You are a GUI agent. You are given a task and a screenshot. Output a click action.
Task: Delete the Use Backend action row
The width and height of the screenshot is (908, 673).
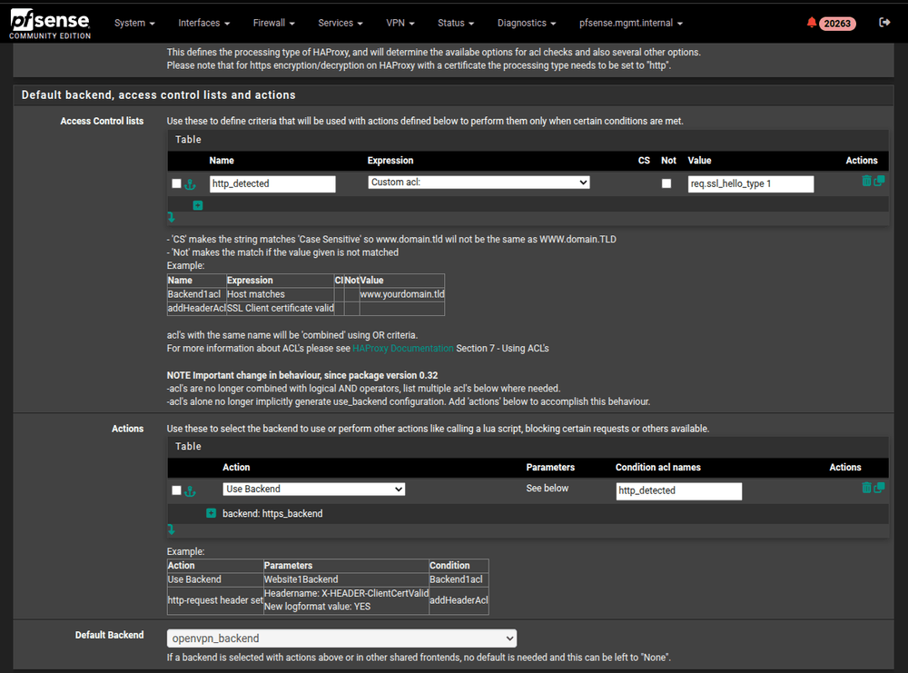tap(866, 488)
